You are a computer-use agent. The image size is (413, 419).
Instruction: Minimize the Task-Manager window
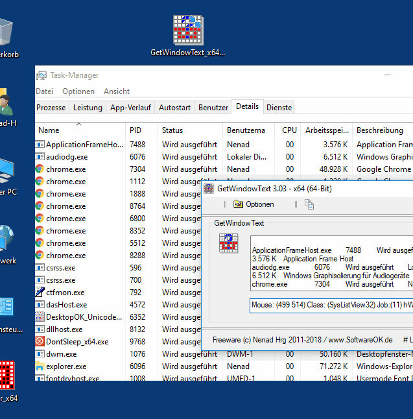click(x=388, y=75)
